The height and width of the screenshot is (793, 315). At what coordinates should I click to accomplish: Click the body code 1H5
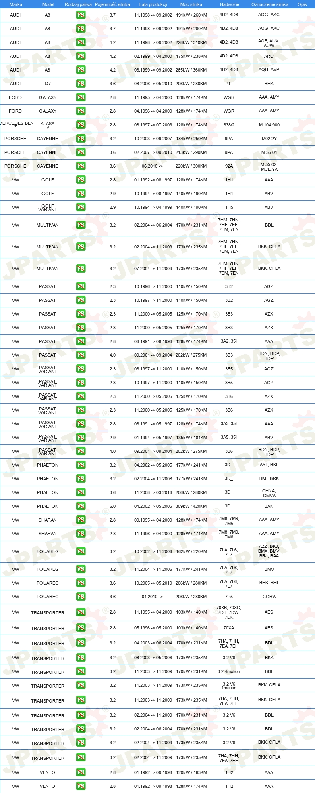229,207
